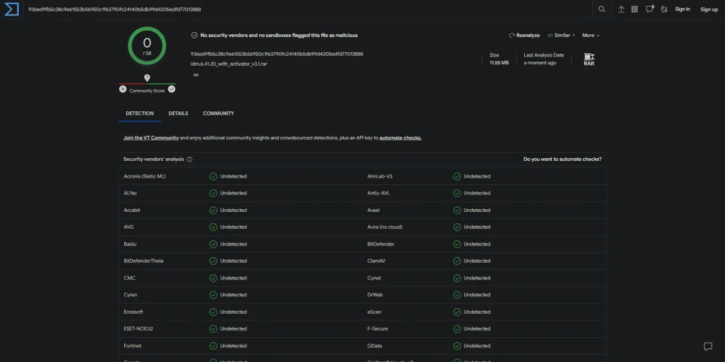This screenshot has height=362, width=725.
Task: Open the apps grid icon
Action: (634, 9)
